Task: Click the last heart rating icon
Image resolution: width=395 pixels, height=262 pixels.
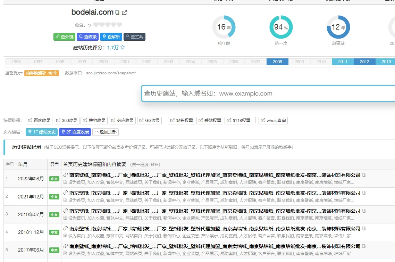Action: point(119,25)
